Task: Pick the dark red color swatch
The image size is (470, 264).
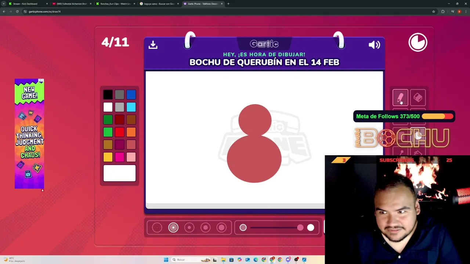Action: (x=119, y=120)
